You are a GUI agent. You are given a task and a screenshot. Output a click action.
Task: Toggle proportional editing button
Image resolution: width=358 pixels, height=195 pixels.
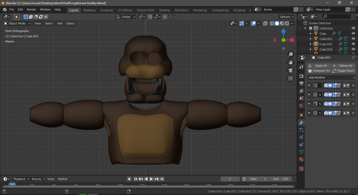pos(165,17)
